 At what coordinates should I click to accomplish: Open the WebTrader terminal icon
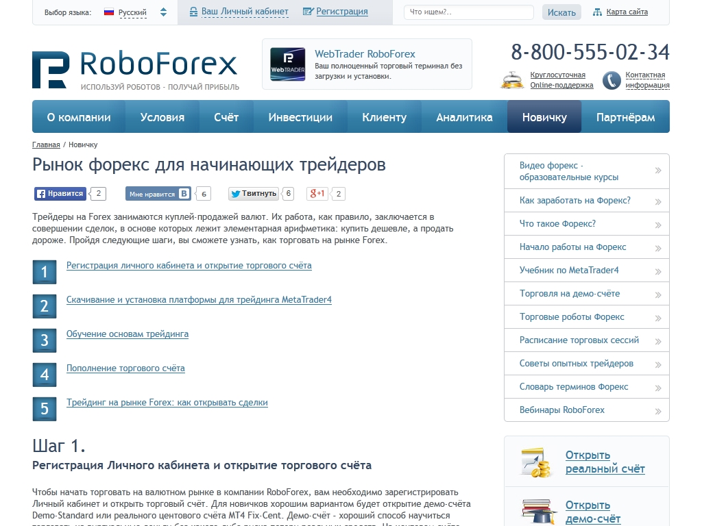(x=287, y=64)
